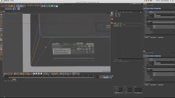Click the first white ball icon below viewport
This screenshot has height=98, width=175.
(34, 73)
